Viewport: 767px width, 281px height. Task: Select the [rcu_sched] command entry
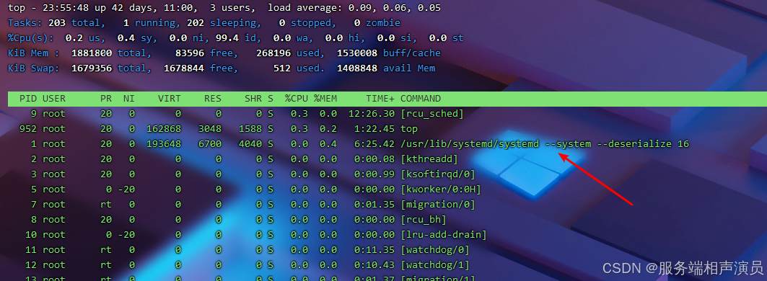(x=432, y=114)
